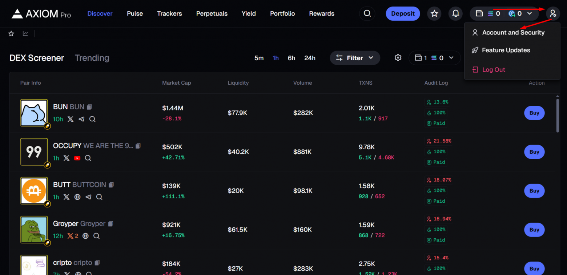Switch to the Trending tab
The width and height of the screenshot is (567, 275).
pos(92,58)
